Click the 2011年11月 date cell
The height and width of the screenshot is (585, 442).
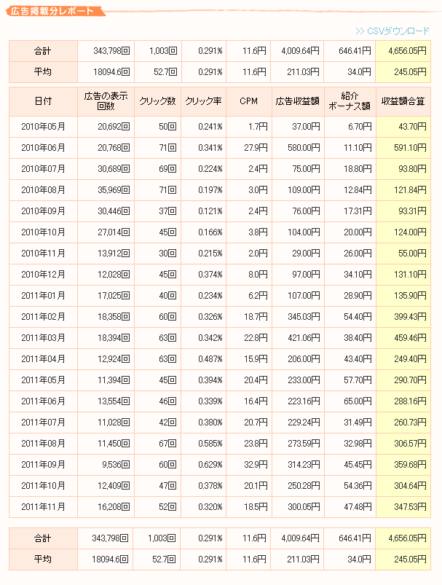pos(43,507)
